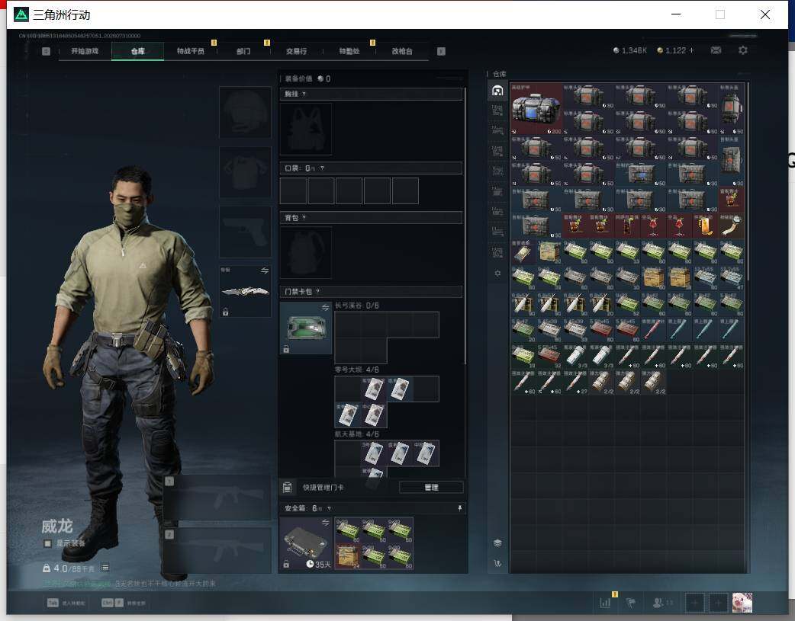This screenshot has width=795, height=621.
Task: Open the mail envelope icon
Action: pyautogui.click(x=716, y=50)
